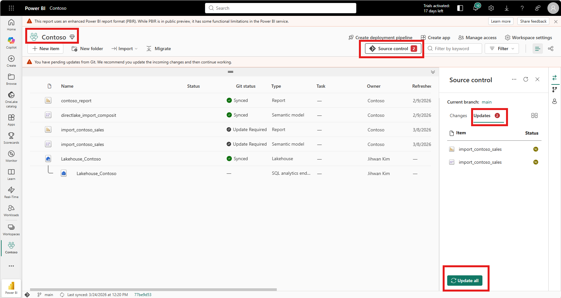Click the Migrate button
This screenshot has height=298, width=561.
point(159,49)
